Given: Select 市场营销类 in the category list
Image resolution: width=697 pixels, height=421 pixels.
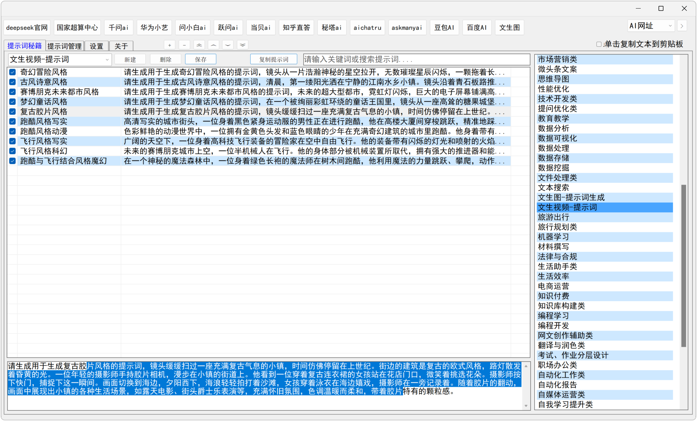Looking at the screenshot, I should 605,59.
